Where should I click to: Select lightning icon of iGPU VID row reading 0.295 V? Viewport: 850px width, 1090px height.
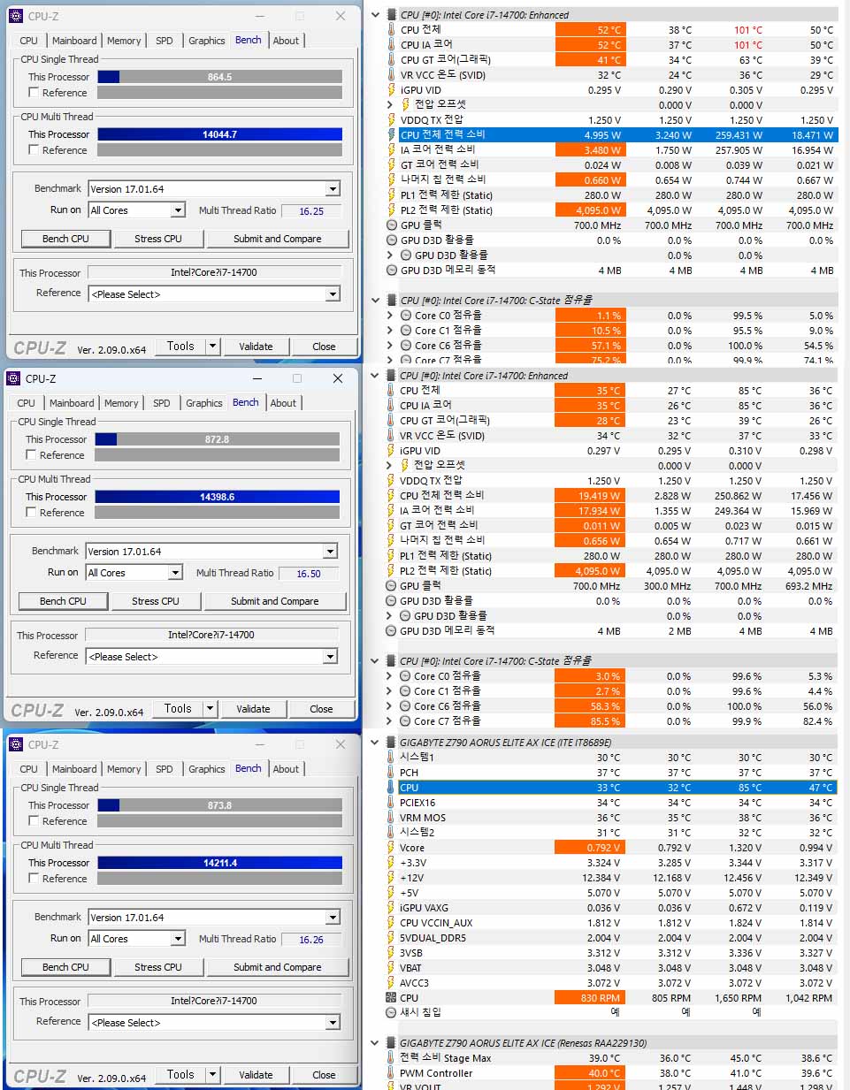click(392, 89)
